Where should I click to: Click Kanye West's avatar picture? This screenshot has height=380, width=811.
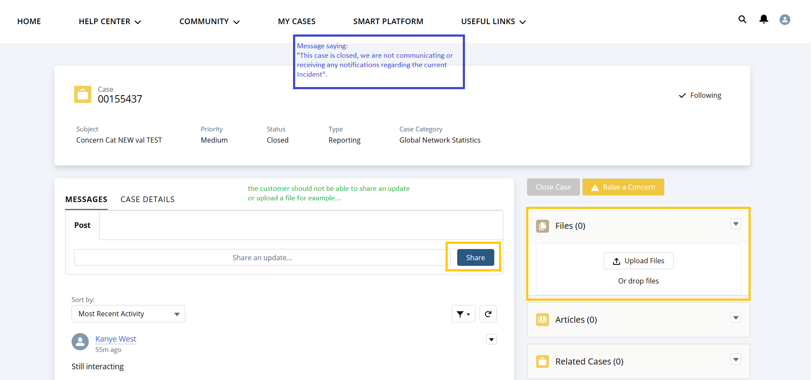click(80, 342)
